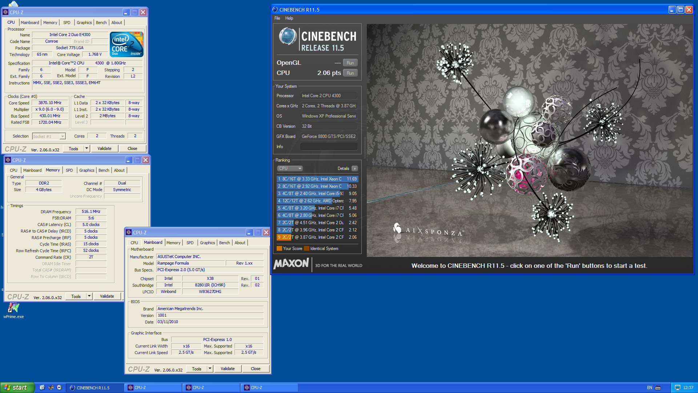Open the CPU ranking type dropdown
Viewport: 698px width, 393px height.
290,168
